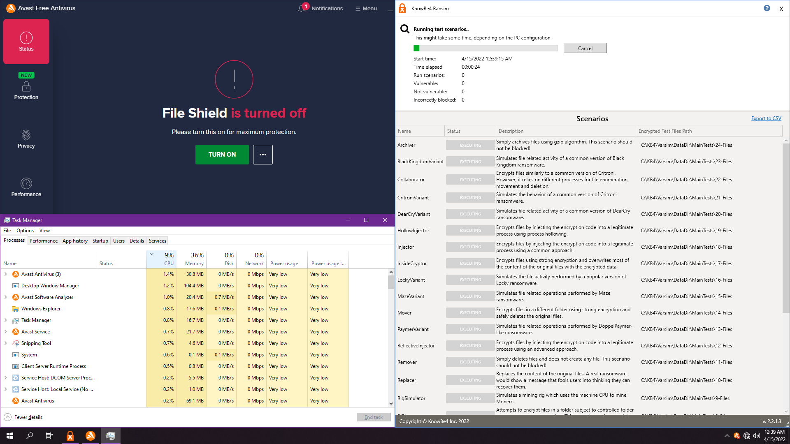
Task: Open Task Manager File menu
Action: click(x=7, y=231)
